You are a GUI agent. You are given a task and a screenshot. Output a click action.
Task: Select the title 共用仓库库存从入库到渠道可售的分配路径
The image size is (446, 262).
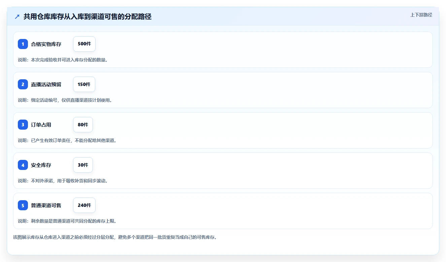[88, 16]
